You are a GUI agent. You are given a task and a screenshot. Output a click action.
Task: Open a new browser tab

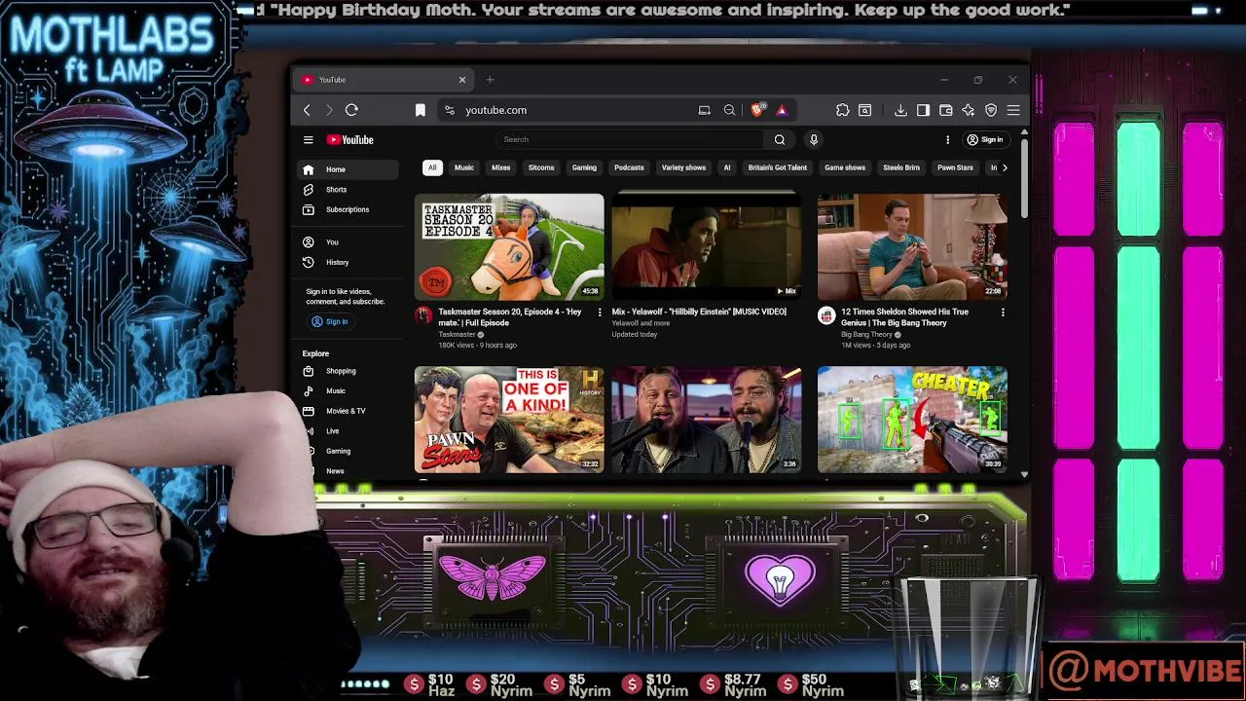[490, 80]
